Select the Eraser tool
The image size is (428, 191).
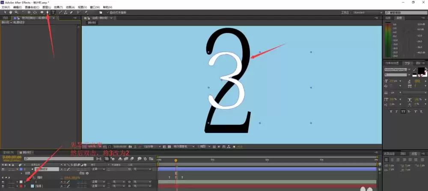pyautogui.click(x=71, y=12)
